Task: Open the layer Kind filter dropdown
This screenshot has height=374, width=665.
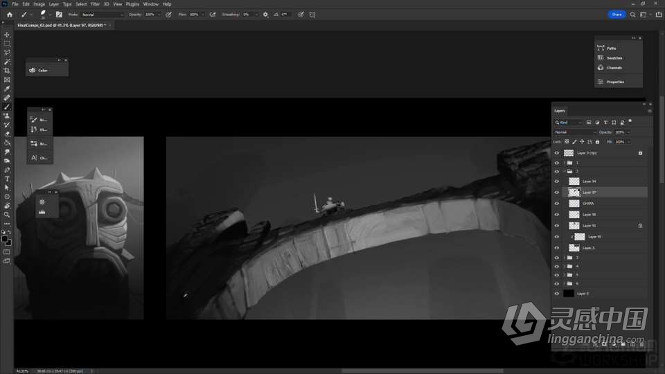Action: [x=568, y=123]
